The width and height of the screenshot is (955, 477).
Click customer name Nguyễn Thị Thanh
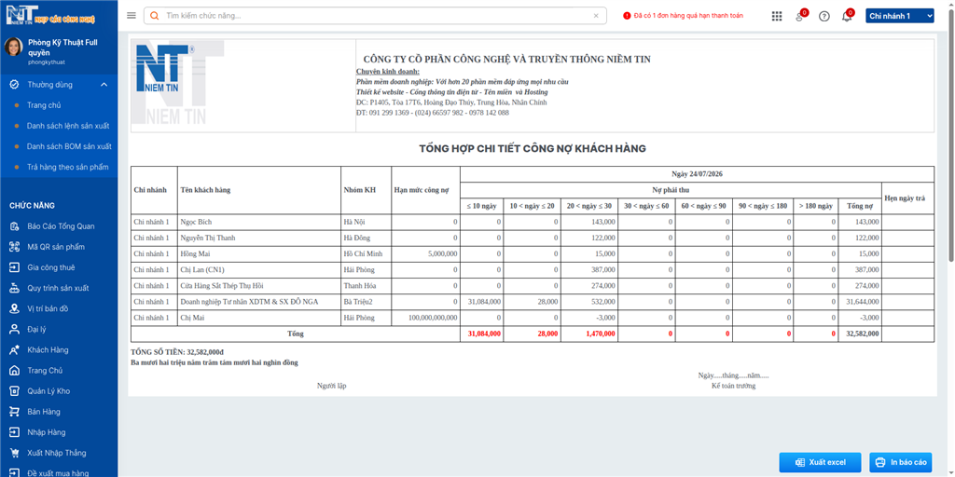pos(208,238)
